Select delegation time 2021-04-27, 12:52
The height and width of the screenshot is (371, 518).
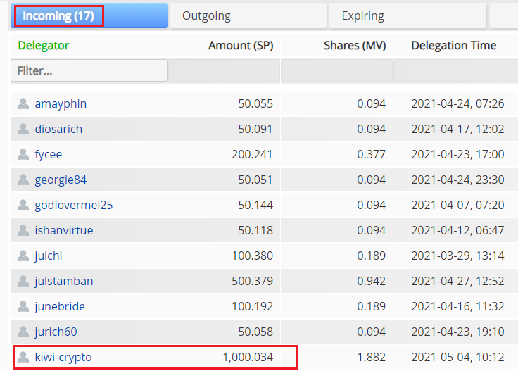pos(458,281)
